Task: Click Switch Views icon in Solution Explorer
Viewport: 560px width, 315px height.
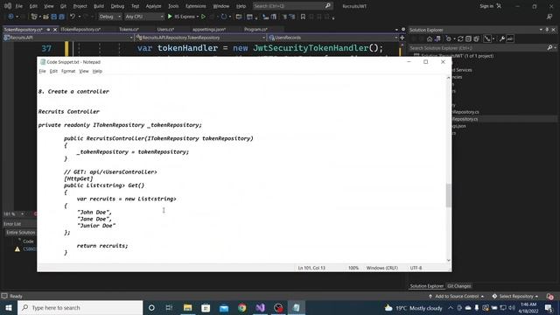Action: 437,38
